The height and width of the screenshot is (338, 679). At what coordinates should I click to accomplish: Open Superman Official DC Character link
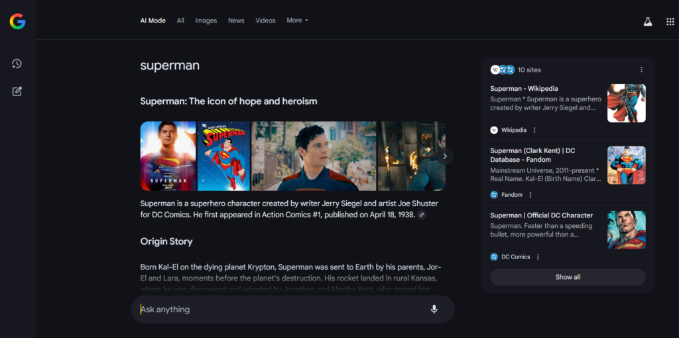point(541,215)
